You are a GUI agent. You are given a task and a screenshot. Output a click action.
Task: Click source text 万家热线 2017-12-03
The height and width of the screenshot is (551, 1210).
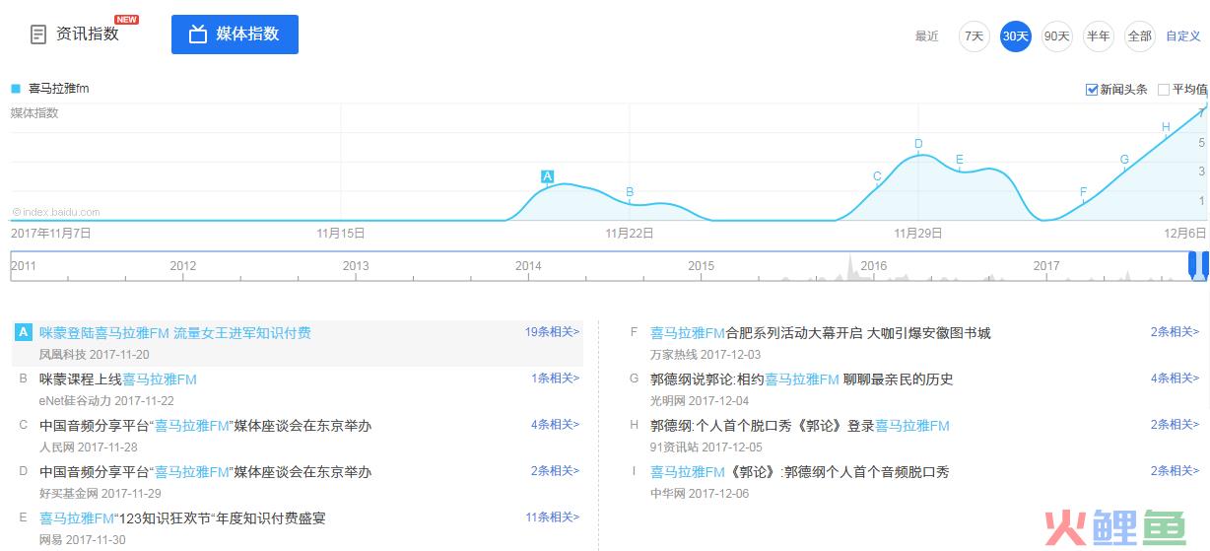(705, 355)
